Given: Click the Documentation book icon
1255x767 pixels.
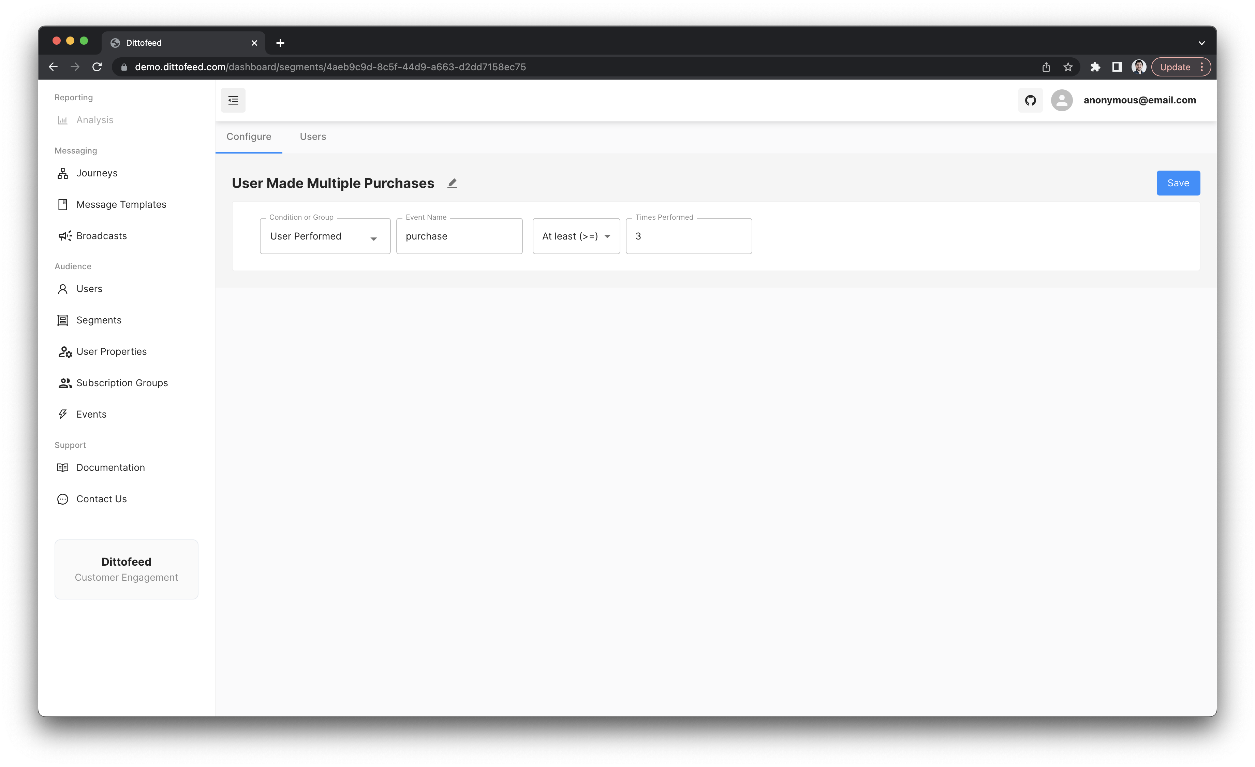Looking at the screenshot, I should (63, 468).
